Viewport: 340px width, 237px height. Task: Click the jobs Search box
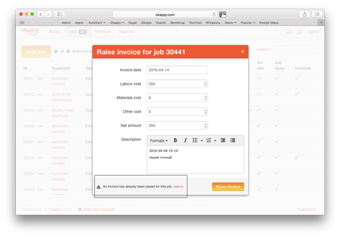[x=295, y=49]
